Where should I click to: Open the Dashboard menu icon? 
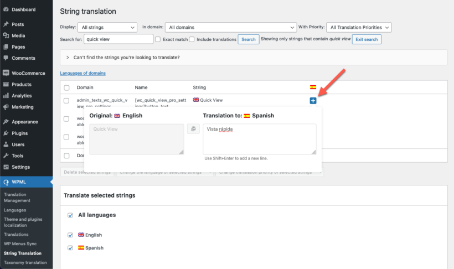6,9
